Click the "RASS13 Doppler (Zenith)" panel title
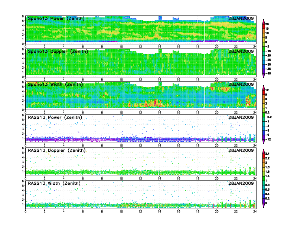 (57, 150)
